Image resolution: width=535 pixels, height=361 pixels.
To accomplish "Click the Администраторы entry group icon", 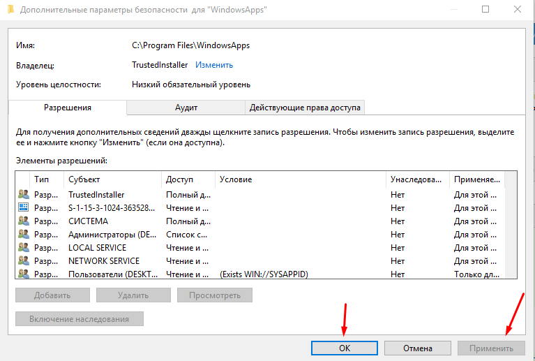I will click(x=24, y=235).
